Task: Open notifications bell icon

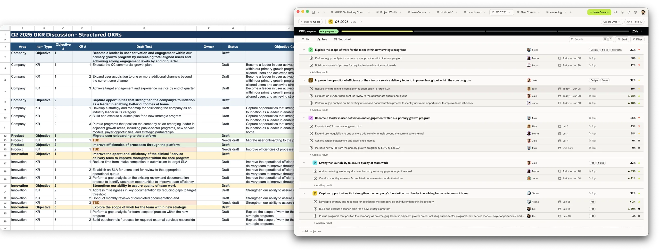Action: [629, 12]
